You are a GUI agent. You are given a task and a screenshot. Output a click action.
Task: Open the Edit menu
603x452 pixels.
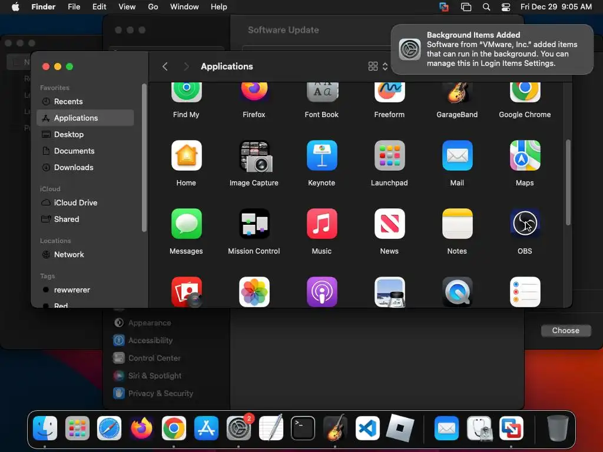99,7
